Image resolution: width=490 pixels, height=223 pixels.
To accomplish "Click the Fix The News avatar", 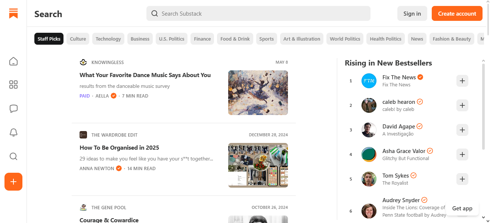I will point(369,81).
